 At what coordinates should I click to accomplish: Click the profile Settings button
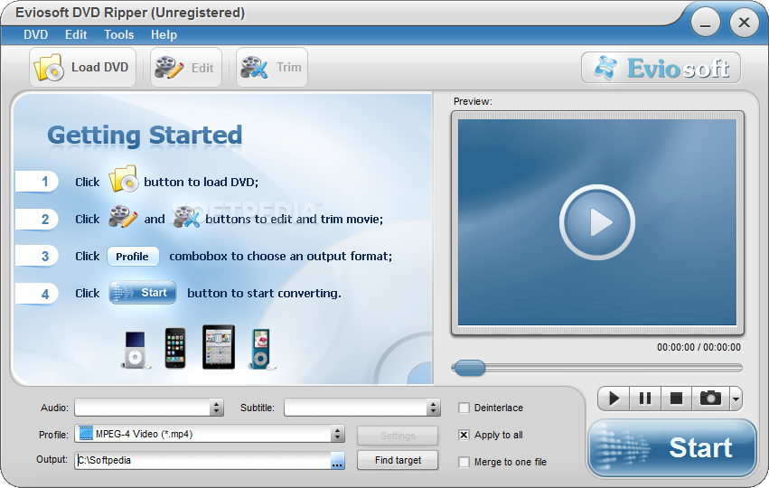(x=398, y=436)
